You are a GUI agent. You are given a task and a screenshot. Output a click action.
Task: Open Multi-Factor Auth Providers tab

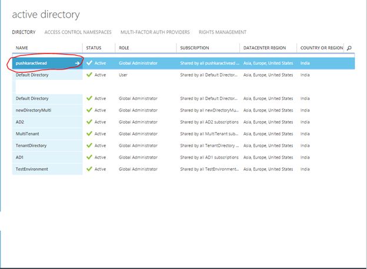(155, 32)
